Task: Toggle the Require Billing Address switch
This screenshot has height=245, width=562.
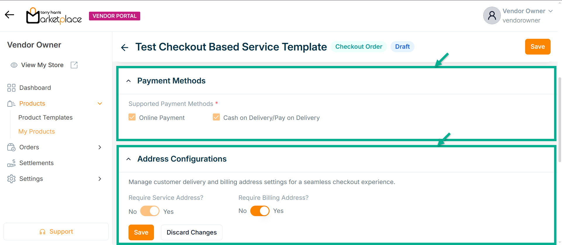Action: point(260,211)
